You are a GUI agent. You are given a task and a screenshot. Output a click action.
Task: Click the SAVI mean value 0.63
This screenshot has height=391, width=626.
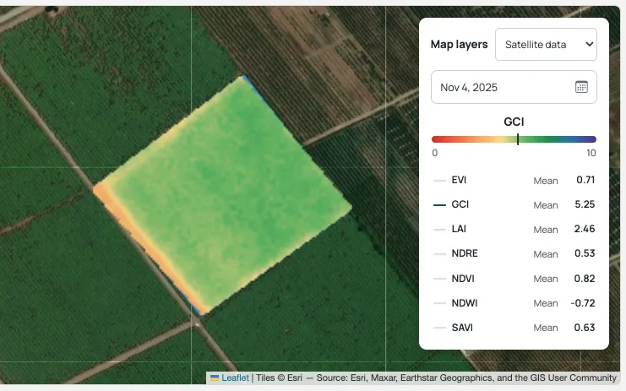pyautogui.click(x=585, y=328)
